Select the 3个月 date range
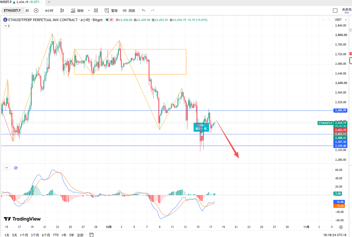Image resolution: width=352 pixels, height=237 pixels. pyautogui.click(x=35, y=235)
